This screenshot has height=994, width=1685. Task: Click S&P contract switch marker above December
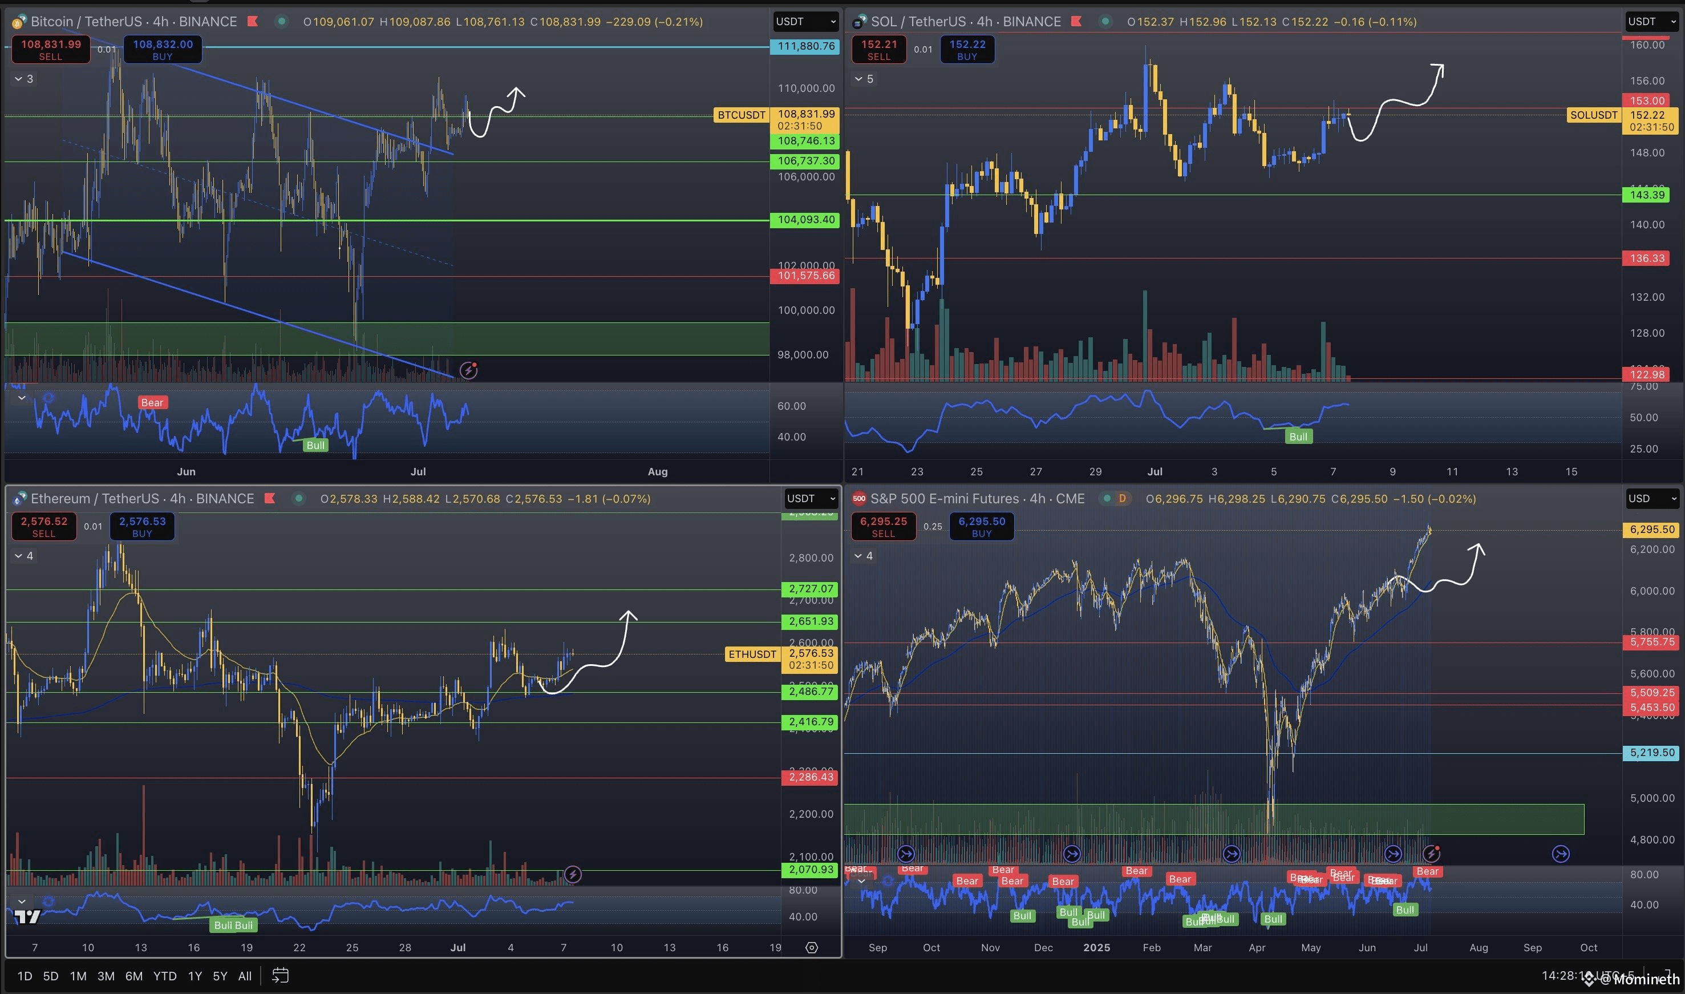tap(1072, 853)
